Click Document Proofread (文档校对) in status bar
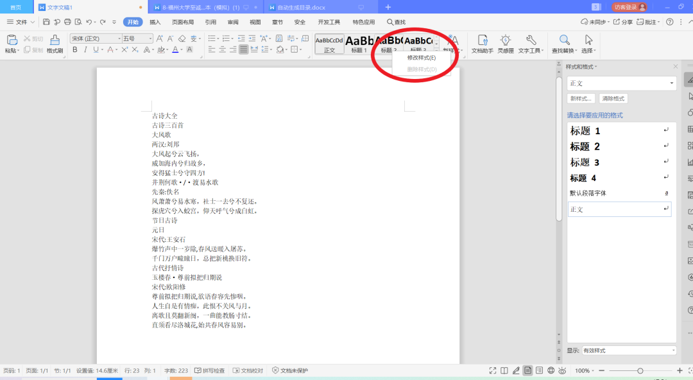Image resolution: width=693 pixels, height=380 pixels. pyautogui.click(x=248, y=370)
